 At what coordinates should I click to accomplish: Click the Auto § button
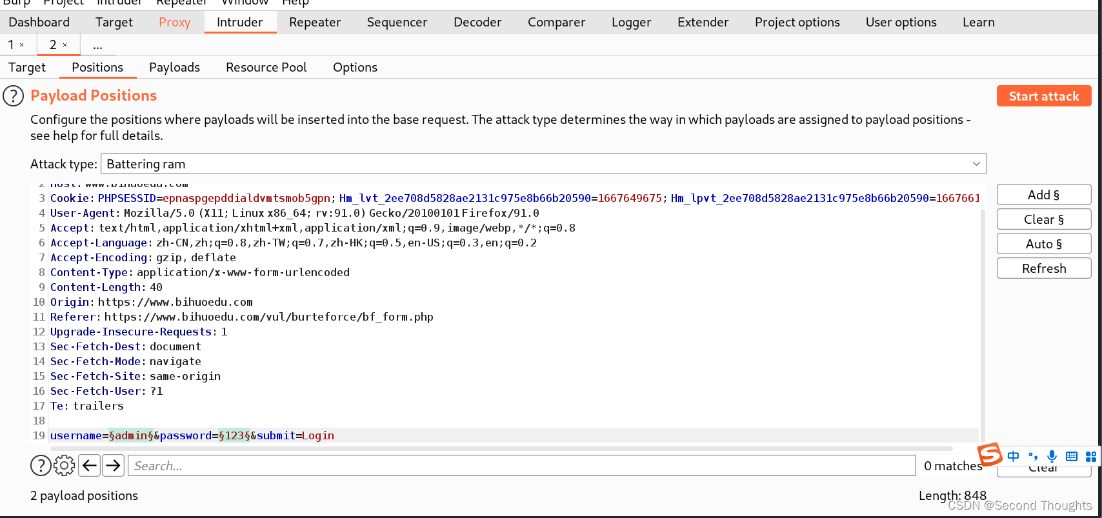coord(1044,244)
